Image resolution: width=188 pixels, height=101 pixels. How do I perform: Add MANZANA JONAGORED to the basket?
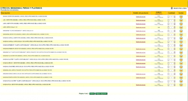181,67
